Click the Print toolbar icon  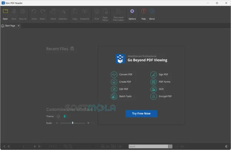click(x=97, y=11)
